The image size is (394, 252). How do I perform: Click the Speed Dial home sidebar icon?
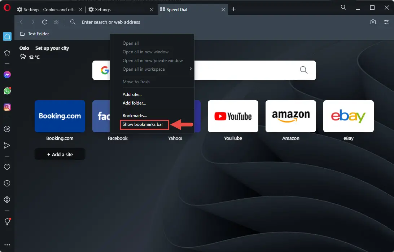7,36
